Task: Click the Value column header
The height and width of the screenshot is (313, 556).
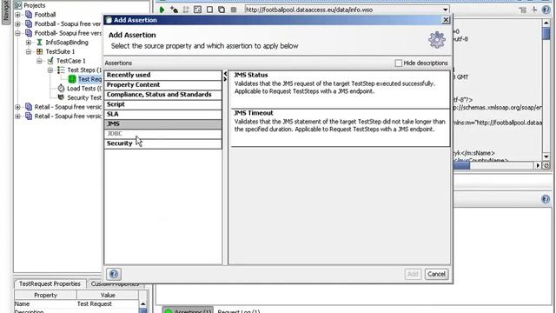Action: [x=108, y=295]
